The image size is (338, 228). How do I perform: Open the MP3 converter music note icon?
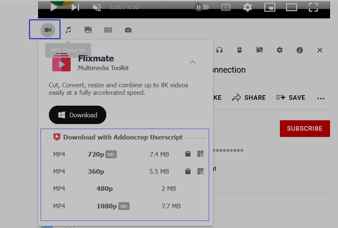(68, 30)
